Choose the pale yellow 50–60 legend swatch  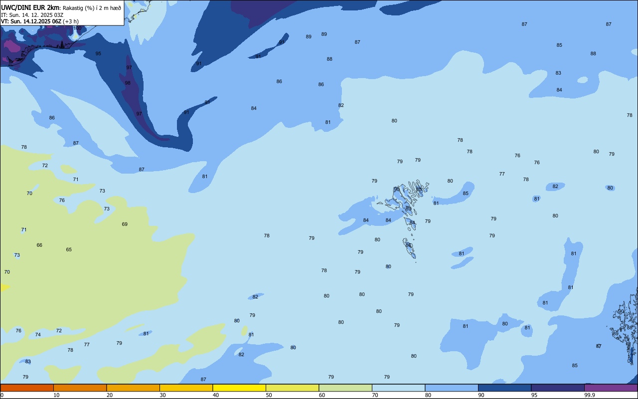click(x=292, y=388)
